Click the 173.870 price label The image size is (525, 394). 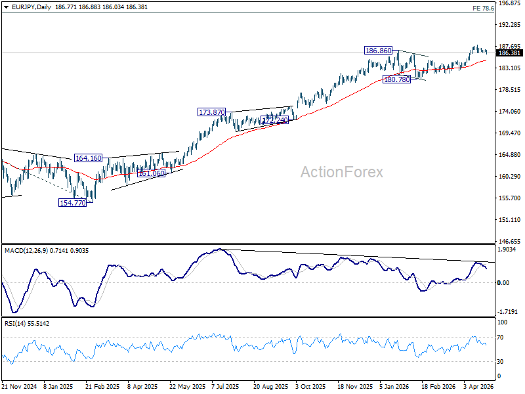click(212, 112)
